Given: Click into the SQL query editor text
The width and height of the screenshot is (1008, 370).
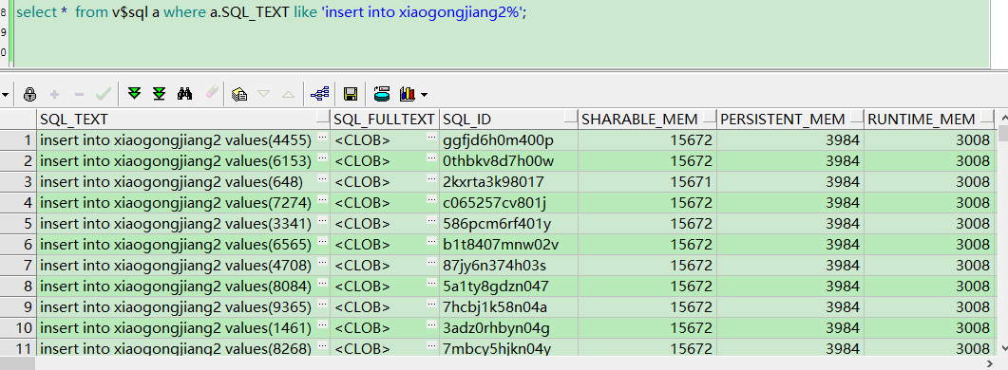Looking at the screenshot, I should (272, 12).
